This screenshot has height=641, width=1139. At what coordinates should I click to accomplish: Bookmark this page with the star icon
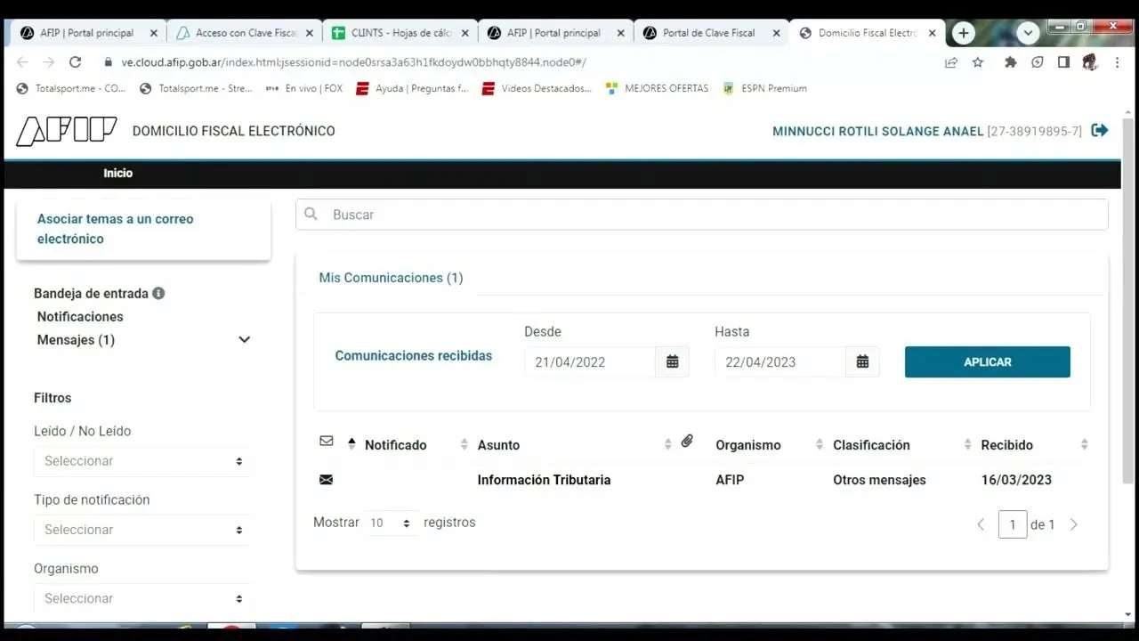978,62
